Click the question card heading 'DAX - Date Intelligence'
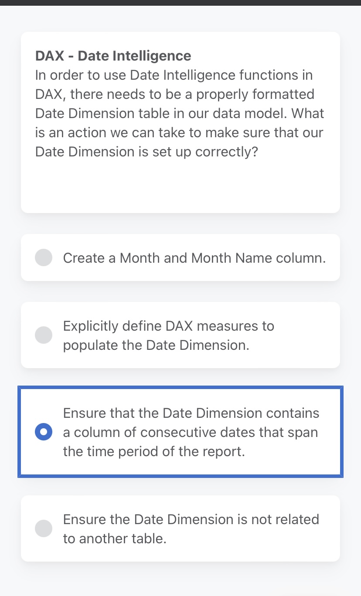The image size is (361, 596). 112,56
